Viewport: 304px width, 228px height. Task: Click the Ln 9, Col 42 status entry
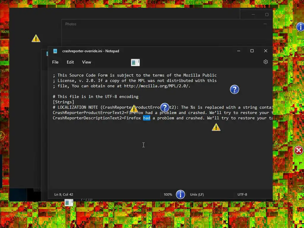point(64,194)
